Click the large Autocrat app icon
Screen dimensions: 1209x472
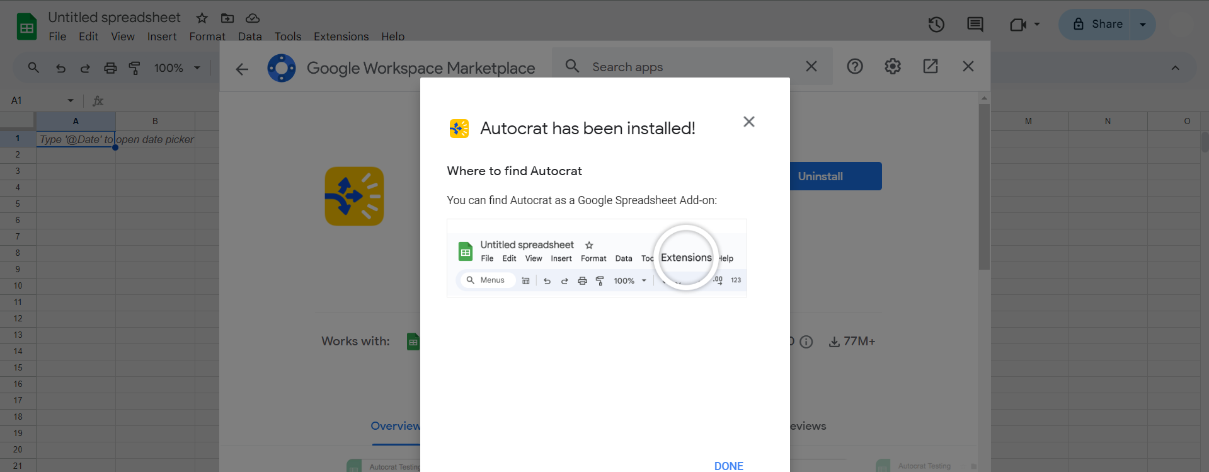coord(354,196)
